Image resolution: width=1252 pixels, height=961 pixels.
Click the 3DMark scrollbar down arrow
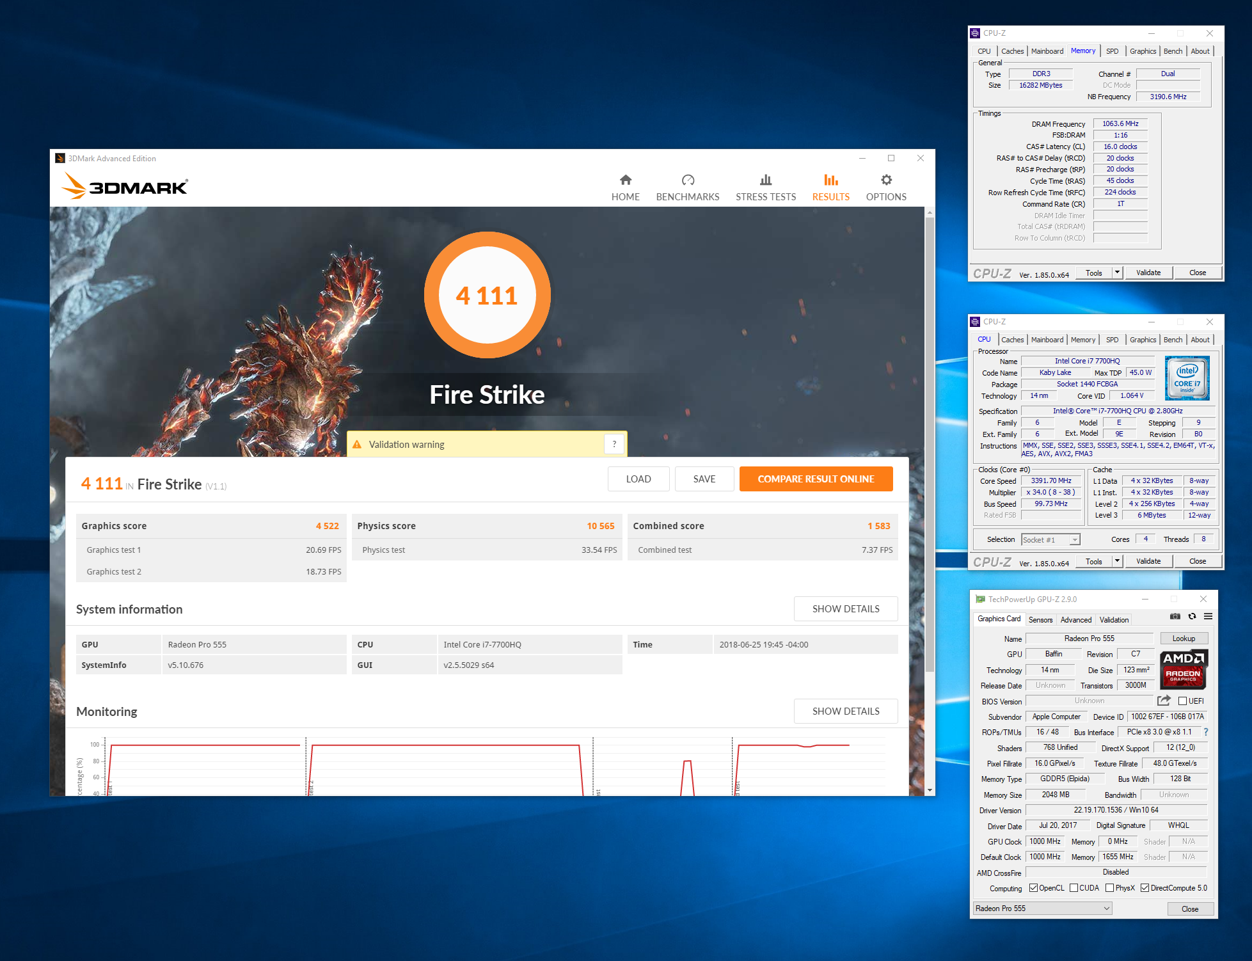tap(930, 791)
